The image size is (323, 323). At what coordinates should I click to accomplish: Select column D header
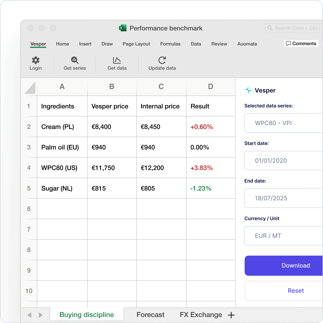[211, 87]
